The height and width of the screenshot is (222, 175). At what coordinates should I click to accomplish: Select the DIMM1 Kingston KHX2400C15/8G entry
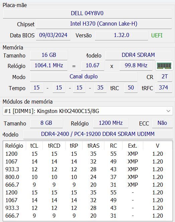click(x=88, y=111)
